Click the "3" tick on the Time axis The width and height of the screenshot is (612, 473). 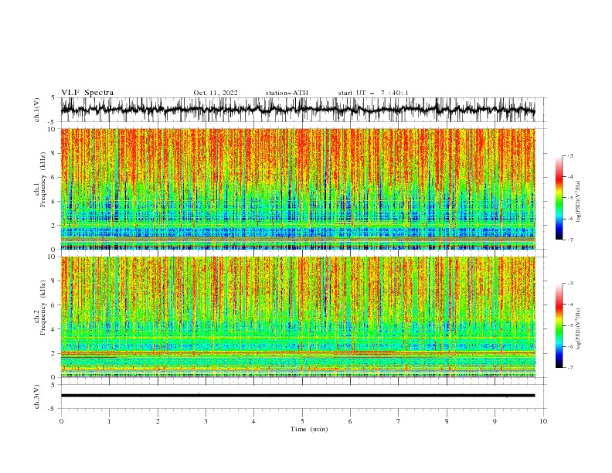pyautogui.click(x=206, y=421)
